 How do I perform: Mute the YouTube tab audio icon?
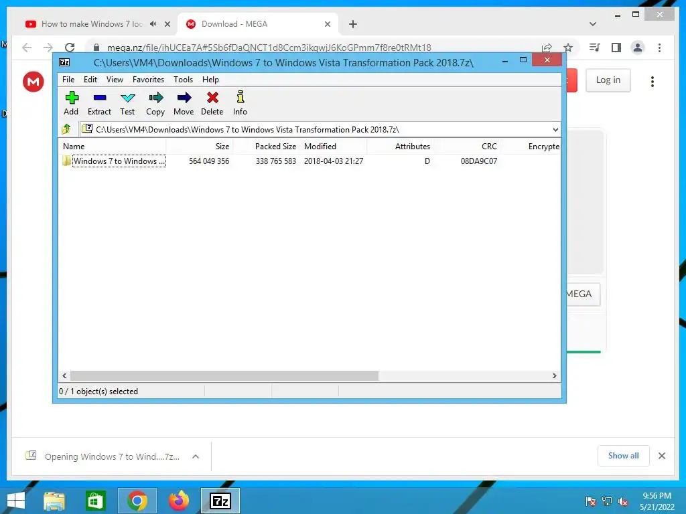(153, 24)
